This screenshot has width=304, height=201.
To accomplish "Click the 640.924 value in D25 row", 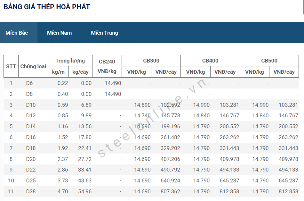I will click(171, 180).
